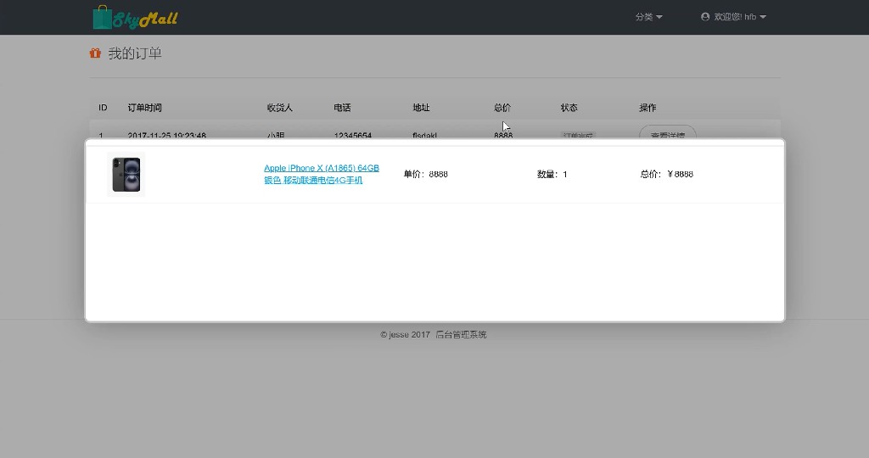The image size is (869, 458).
Task: Click the gift icon beside 我的订单
Action: pyautogui.click(x=95, y=53)
